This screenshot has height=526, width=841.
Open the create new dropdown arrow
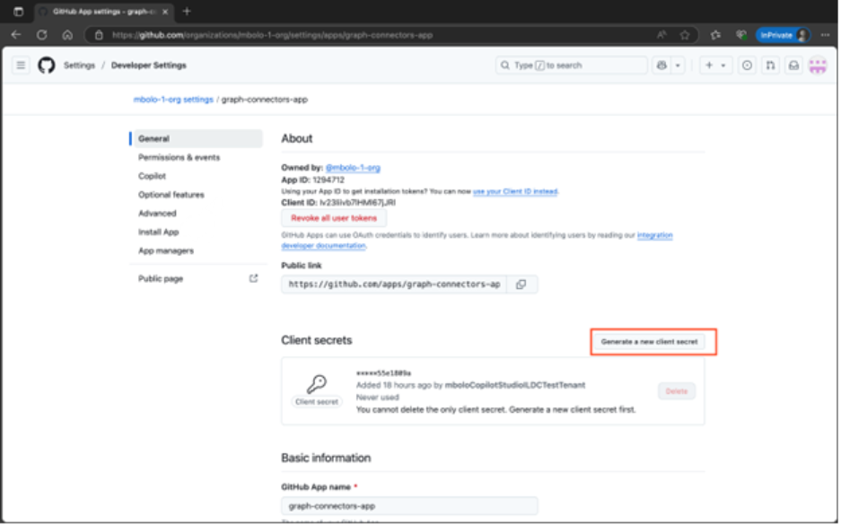[723, 65]
